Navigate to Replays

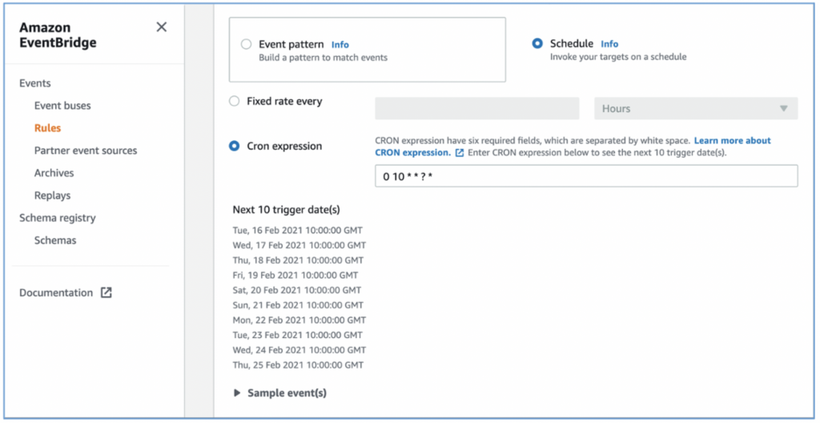click(52, 195)
